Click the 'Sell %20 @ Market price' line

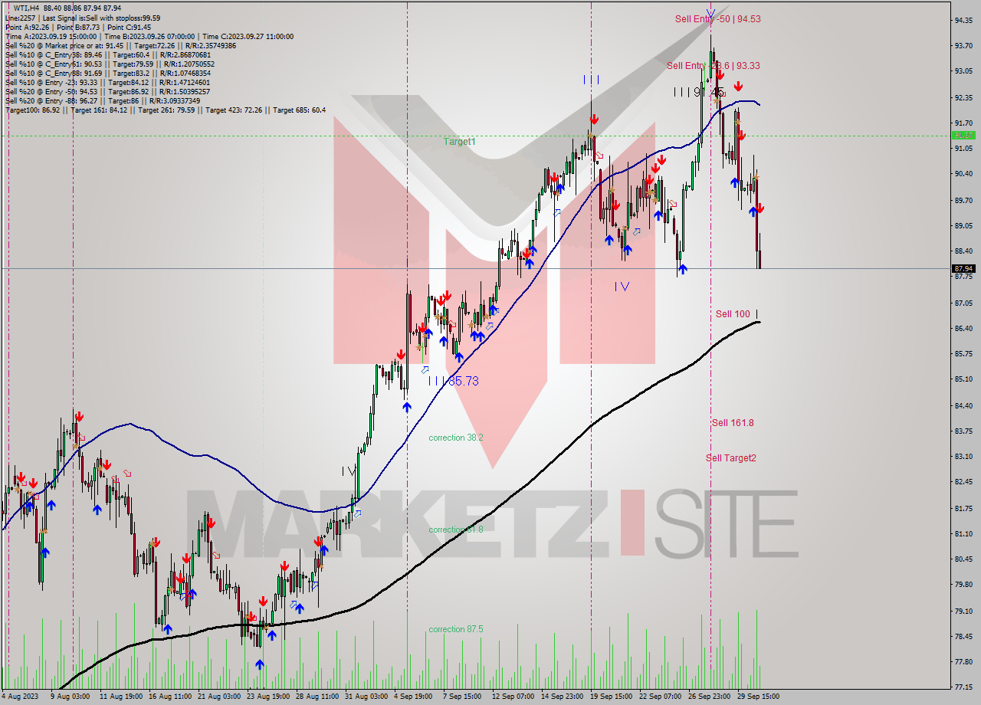point(120,45)
